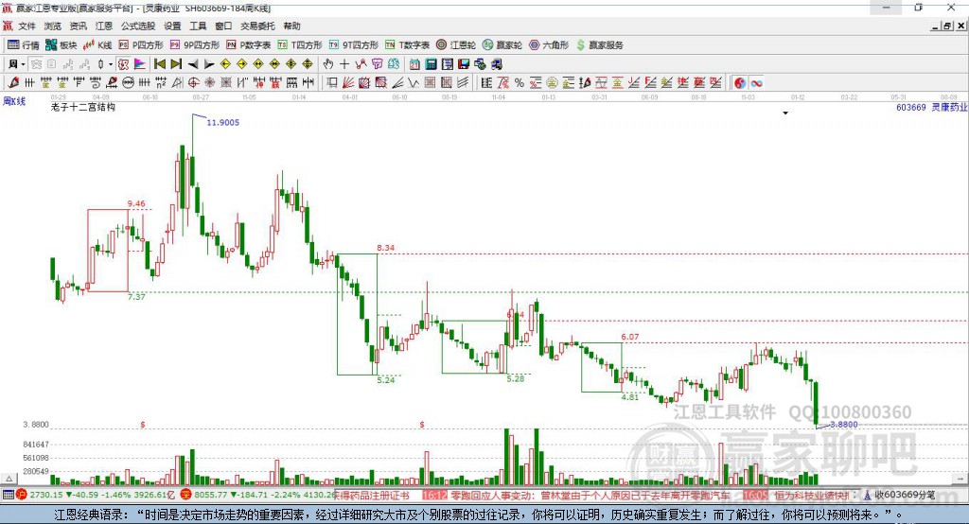Open the calendar date icon
969x524 pixels.
click(x=414, y=64)
